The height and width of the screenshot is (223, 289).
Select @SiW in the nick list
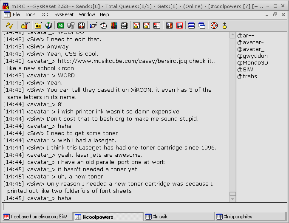pyautogui.click(x=245, y=70)
